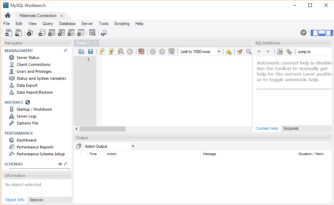Screen dimensions: 334x205
Task: Open the Action Output dropdown in Output panel
Action: tap(133, 146)
